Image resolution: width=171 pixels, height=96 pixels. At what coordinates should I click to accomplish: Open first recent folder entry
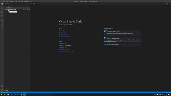[61, 44]
